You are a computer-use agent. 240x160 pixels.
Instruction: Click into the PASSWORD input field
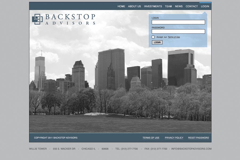(x=178, y=31)
